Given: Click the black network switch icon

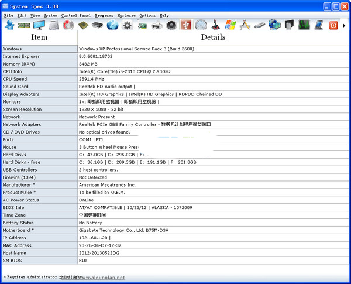Looking at the screenshot, I should coord(97,25).
